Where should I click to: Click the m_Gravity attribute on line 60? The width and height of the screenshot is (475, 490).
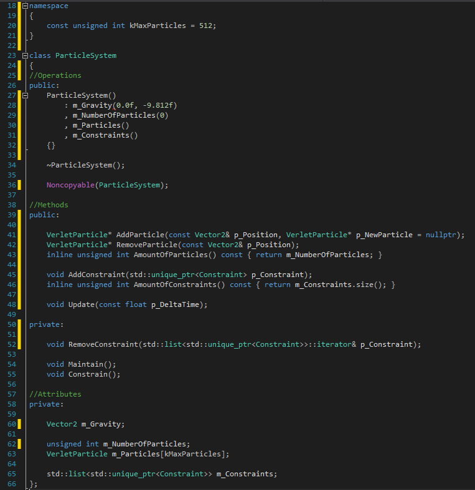click(x=101, y=424)
